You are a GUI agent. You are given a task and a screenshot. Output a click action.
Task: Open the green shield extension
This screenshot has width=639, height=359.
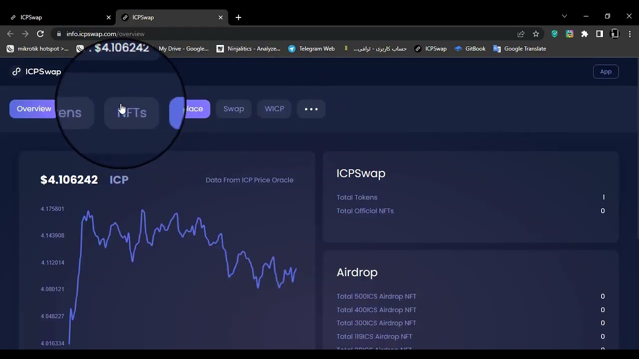pos(555,34)
